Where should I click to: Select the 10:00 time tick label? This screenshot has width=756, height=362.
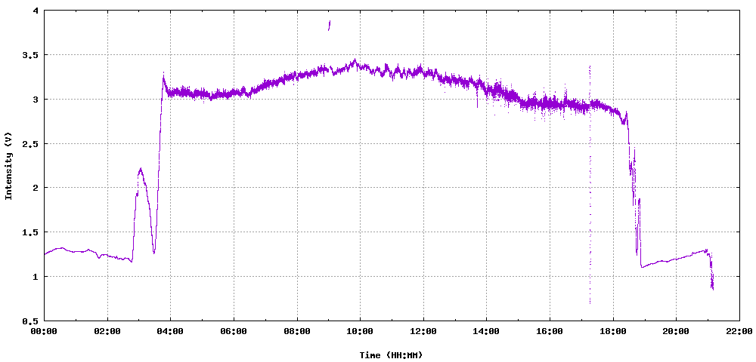pyautogui.click(x=360, y=332)
